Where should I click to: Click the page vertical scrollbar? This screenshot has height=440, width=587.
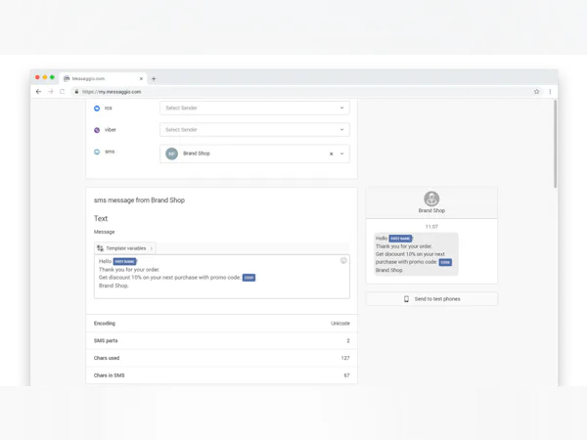point(555,144)
